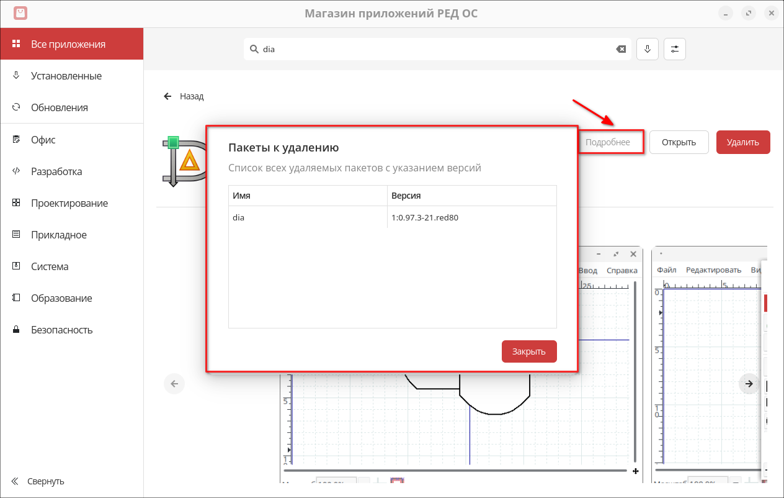Open the filter settings sliders icon
This screenshot has height=498, width=784.
675,49
